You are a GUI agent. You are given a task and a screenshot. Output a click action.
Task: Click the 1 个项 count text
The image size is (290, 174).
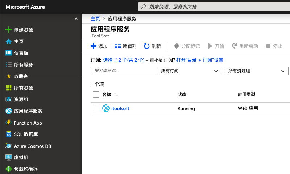tap(97, 84)
